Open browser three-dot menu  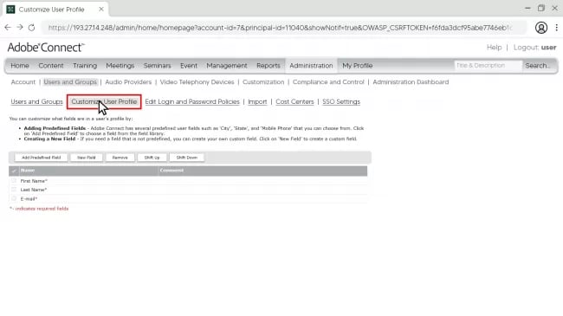coord(557,28)
